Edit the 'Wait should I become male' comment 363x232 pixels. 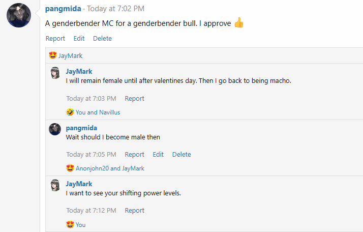158,155
